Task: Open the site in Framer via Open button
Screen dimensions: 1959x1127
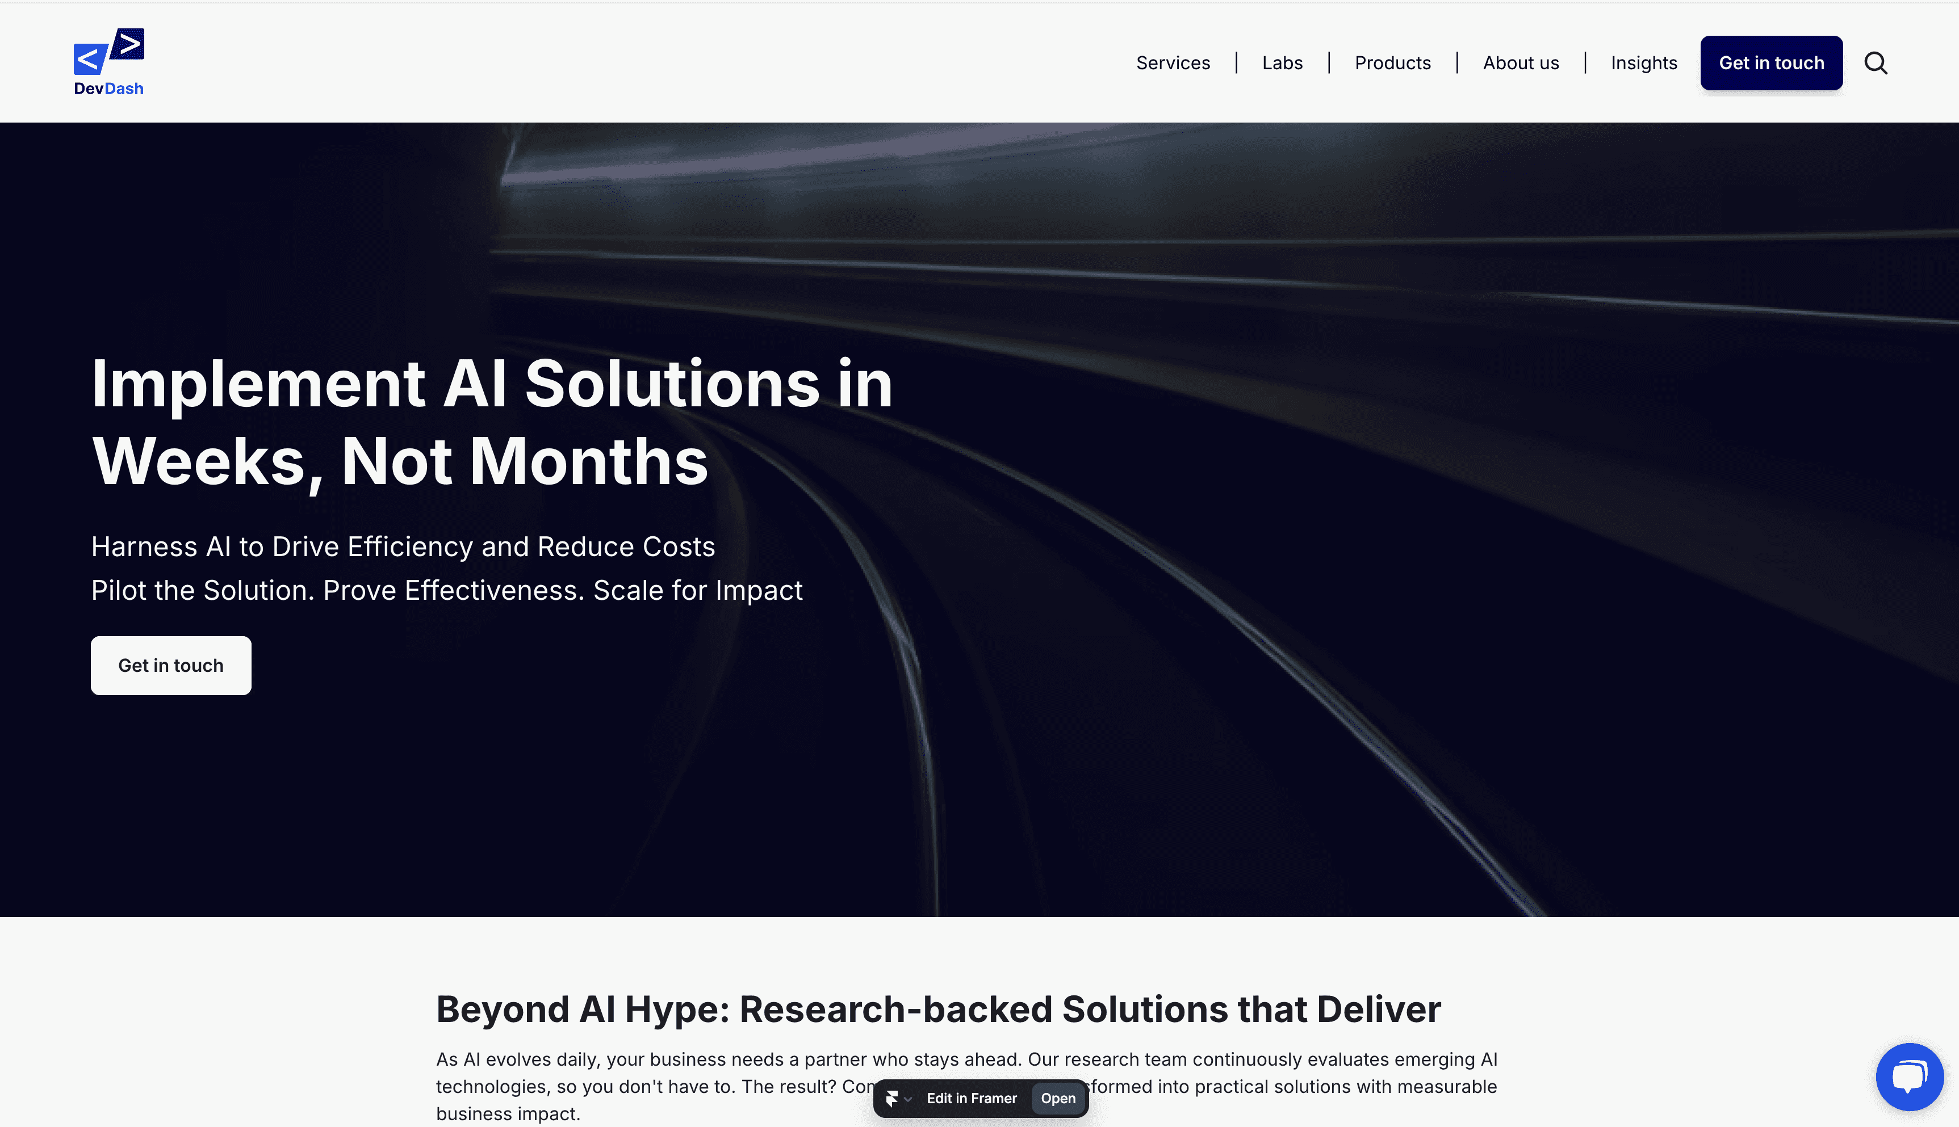Action: coord(1058,1097)
